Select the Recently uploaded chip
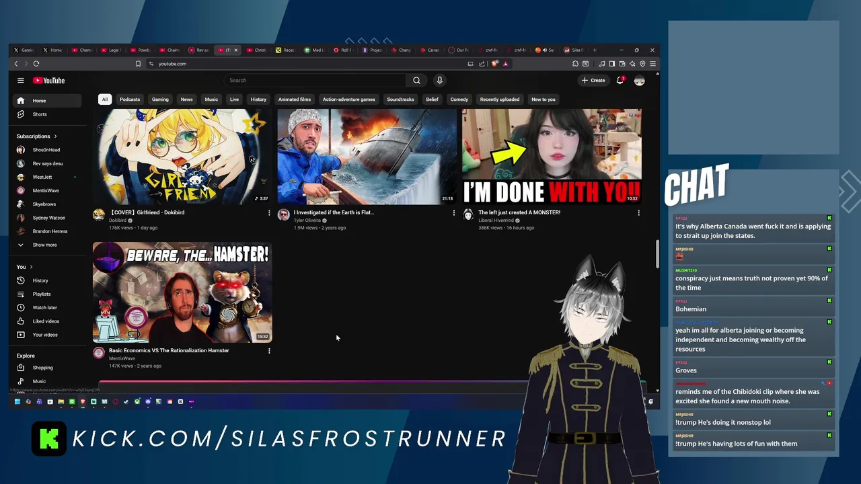The width and height of the screenshot is (861, 484). coord(500,99)
